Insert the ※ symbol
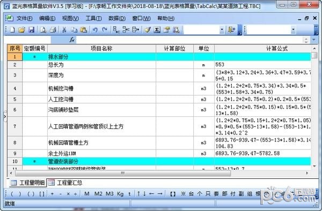Screen dimensions: 322x211 (x=183, y=193)
